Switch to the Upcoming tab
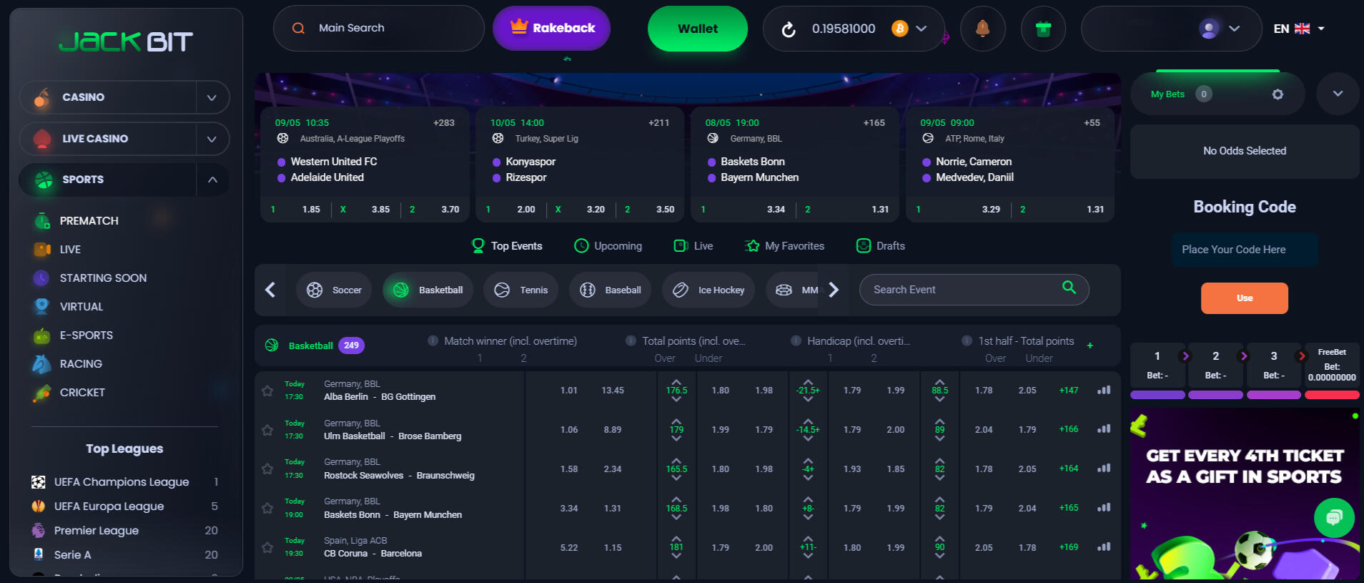This screenshot has width=1364, height=583. point(608,246)
